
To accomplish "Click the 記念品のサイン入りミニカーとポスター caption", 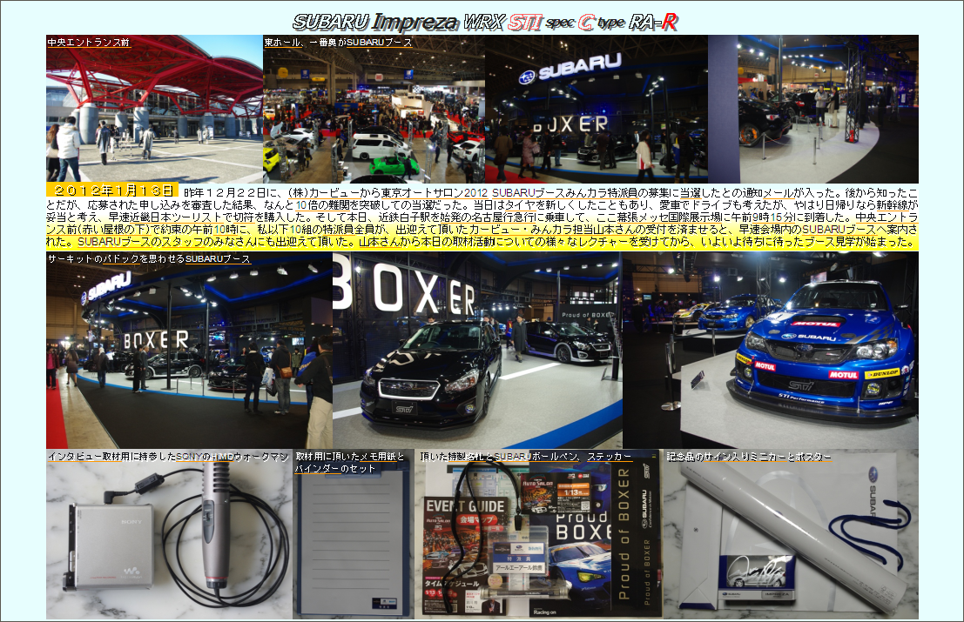I will (749, 457).
